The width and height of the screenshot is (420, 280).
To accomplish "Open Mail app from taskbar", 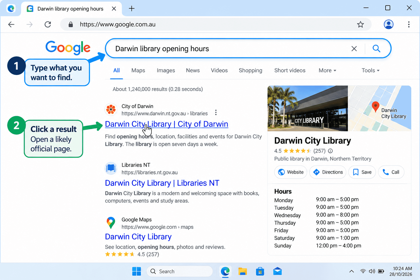I will click(278, 271).
